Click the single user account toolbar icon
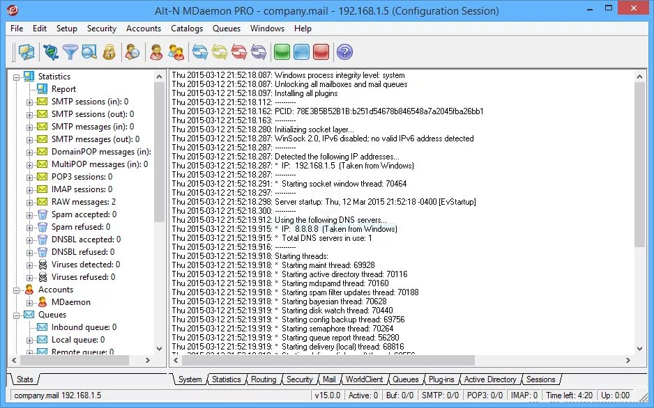654x408 pixels. coord(156,52)
